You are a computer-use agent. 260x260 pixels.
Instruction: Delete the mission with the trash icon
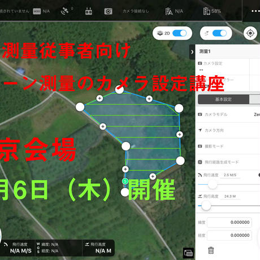click(211, 250)
